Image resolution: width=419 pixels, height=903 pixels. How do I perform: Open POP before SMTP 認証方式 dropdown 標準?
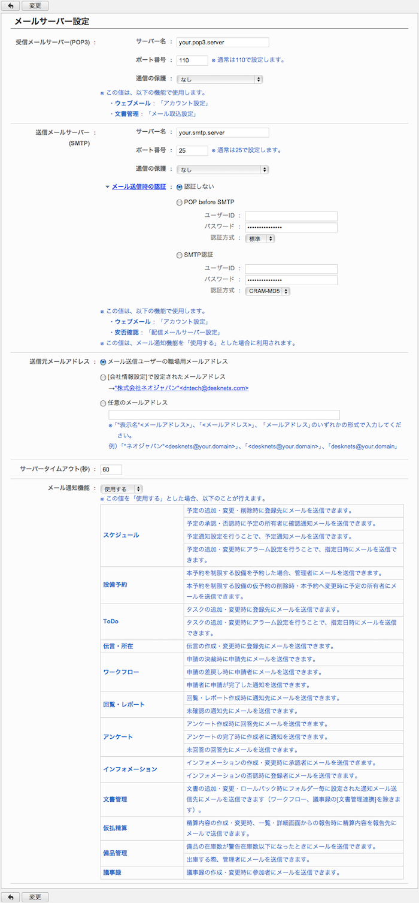click(x=260, y=238)
